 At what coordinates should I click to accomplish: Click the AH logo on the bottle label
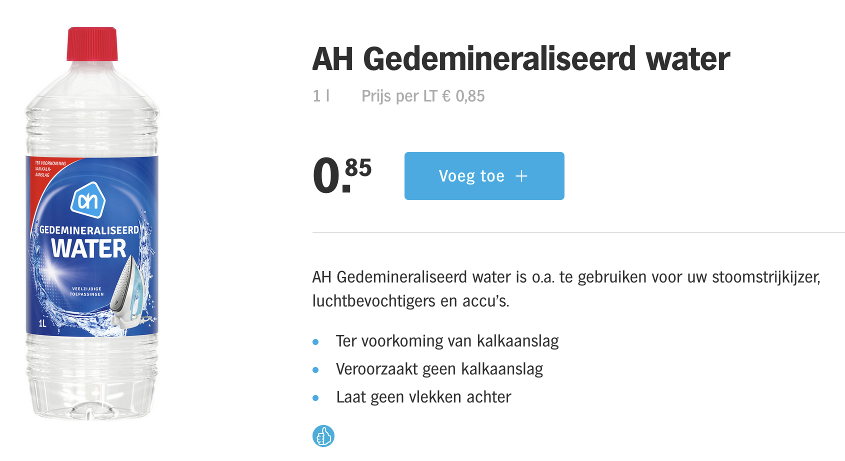coord(88,200)
